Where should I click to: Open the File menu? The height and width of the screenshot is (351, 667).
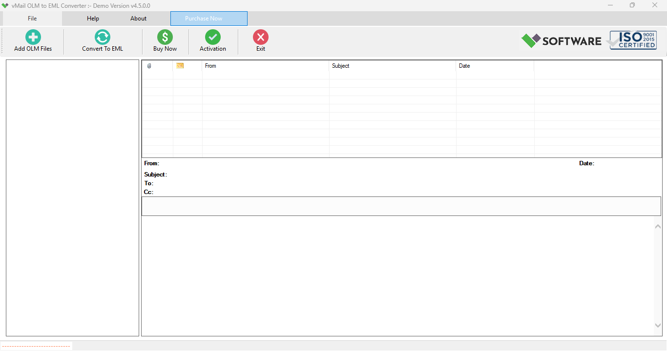tap(32, 18)
